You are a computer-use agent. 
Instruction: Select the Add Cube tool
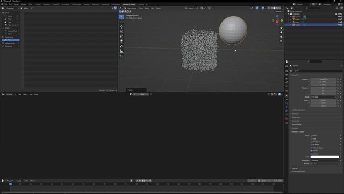(121, 56)
